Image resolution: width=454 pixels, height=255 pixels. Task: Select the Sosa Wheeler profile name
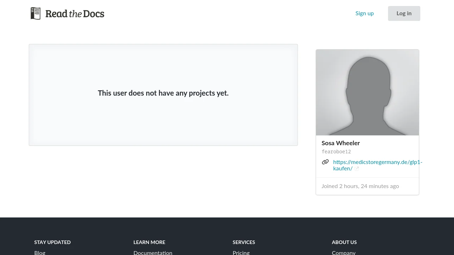pyautogui.click(x=340, y=143)
